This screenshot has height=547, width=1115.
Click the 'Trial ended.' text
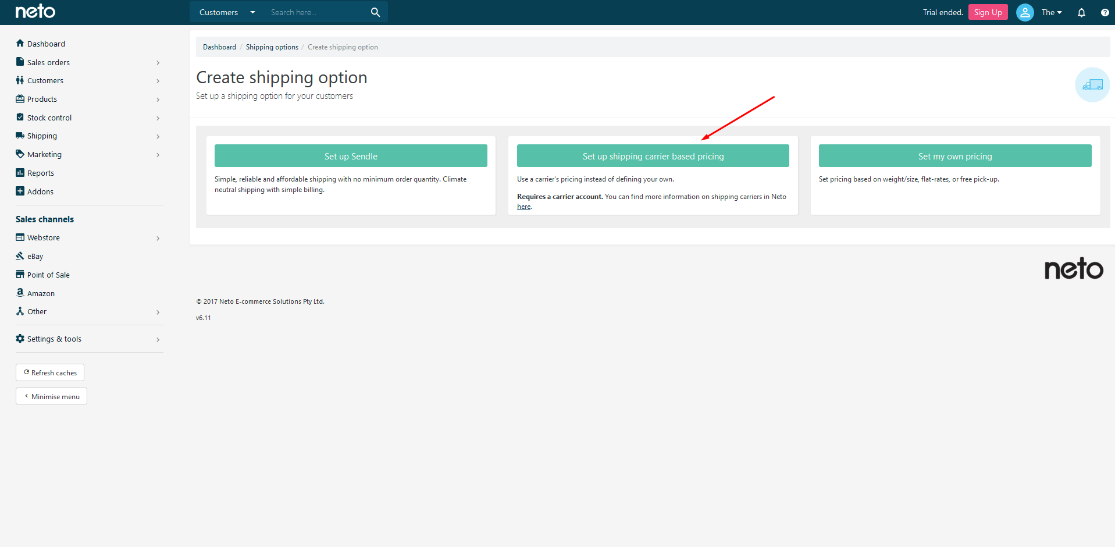click(x=943, y=12)
